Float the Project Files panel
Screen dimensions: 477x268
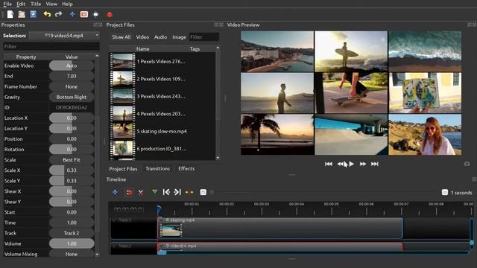[216, 25]
